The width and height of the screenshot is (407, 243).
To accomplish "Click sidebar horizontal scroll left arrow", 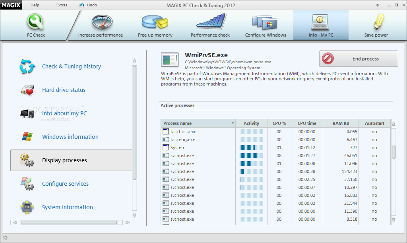I will point(15,222).
